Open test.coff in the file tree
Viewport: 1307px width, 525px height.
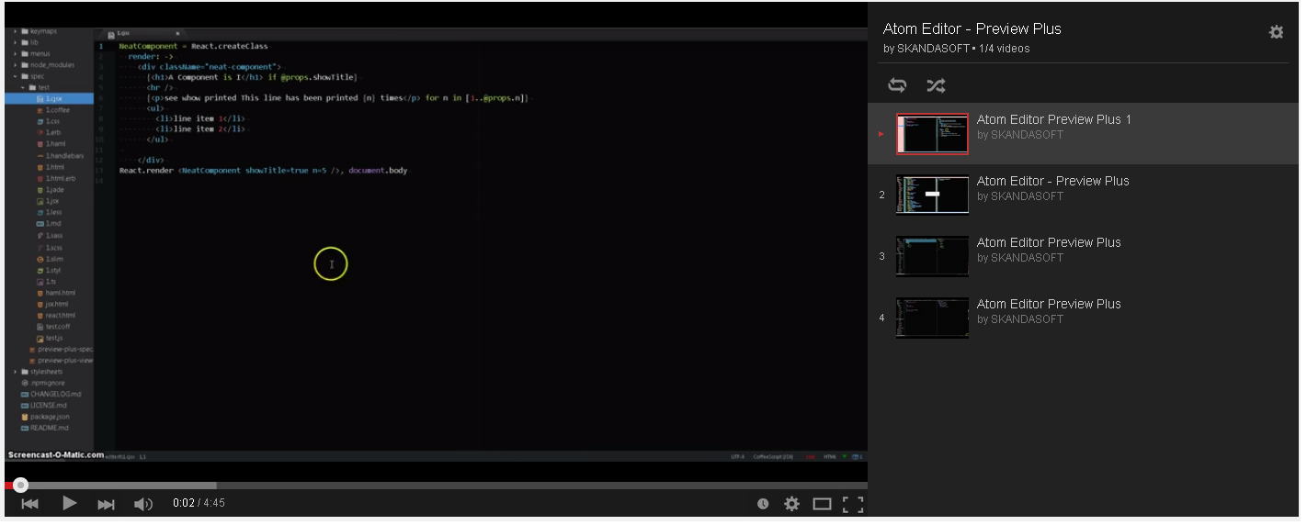(x=52, y=326)
